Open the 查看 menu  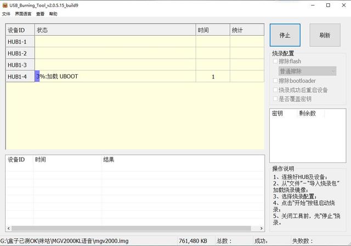[x=40, y=14]
